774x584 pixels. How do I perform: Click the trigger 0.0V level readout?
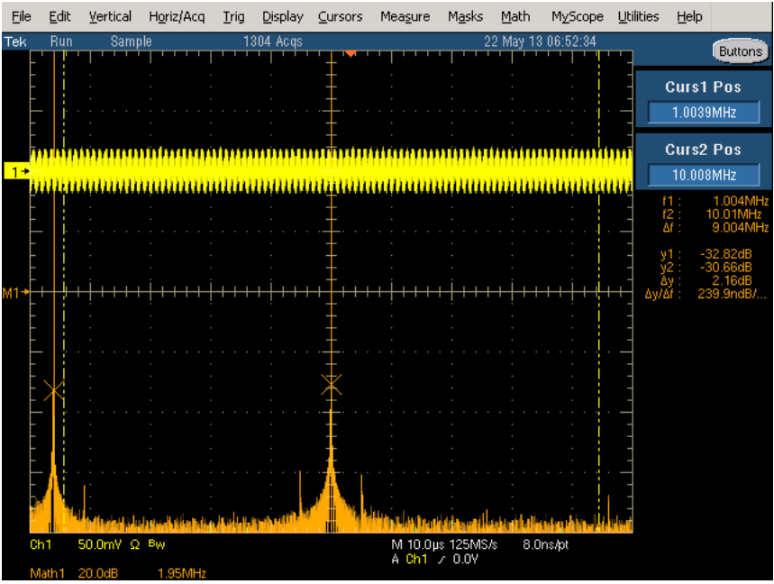(465, 560)
